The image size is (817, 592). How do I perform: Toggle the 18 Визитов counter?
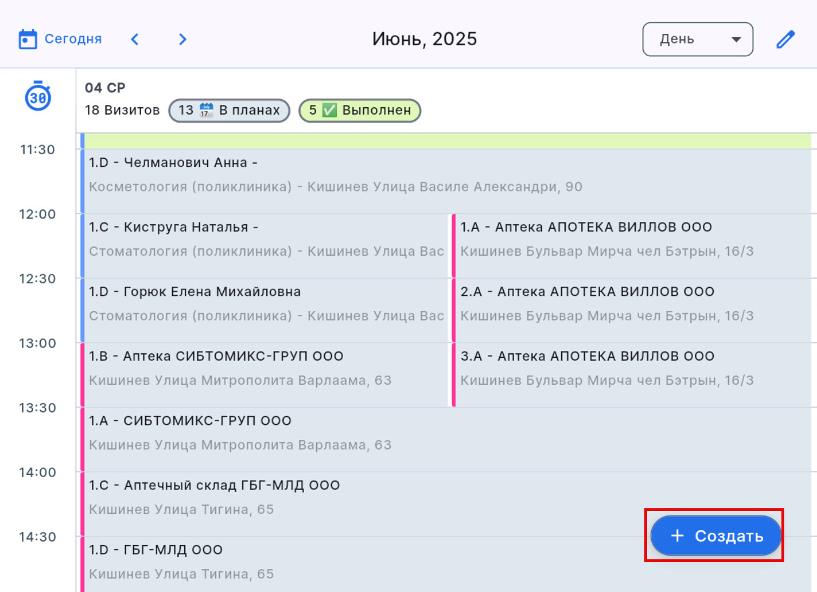(x=122, y=110)
